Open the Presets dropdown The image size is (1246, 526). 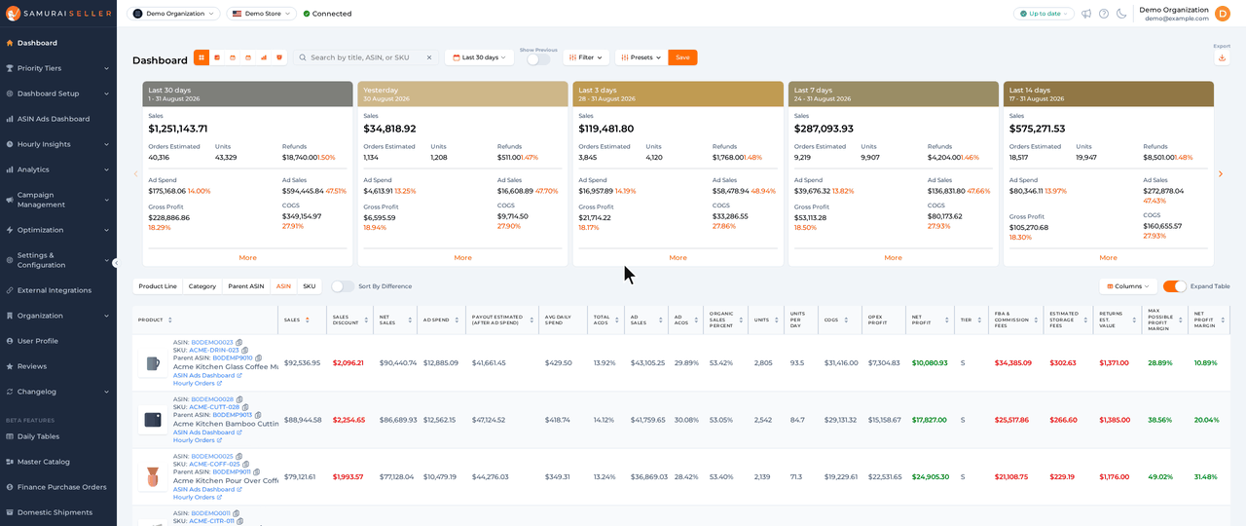click(641, 57)
